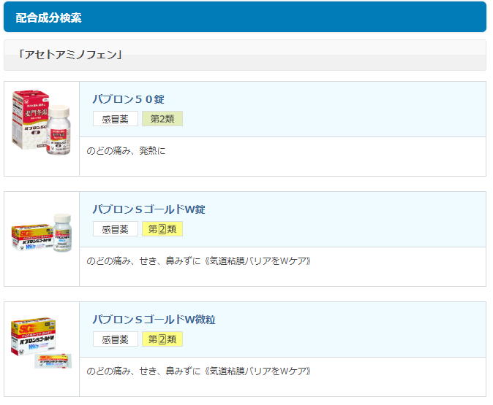The image size is (493, 405).
Task: Select 感冒薬 tag under パブロンSゴールドW微粒
Action: (116, 339)
